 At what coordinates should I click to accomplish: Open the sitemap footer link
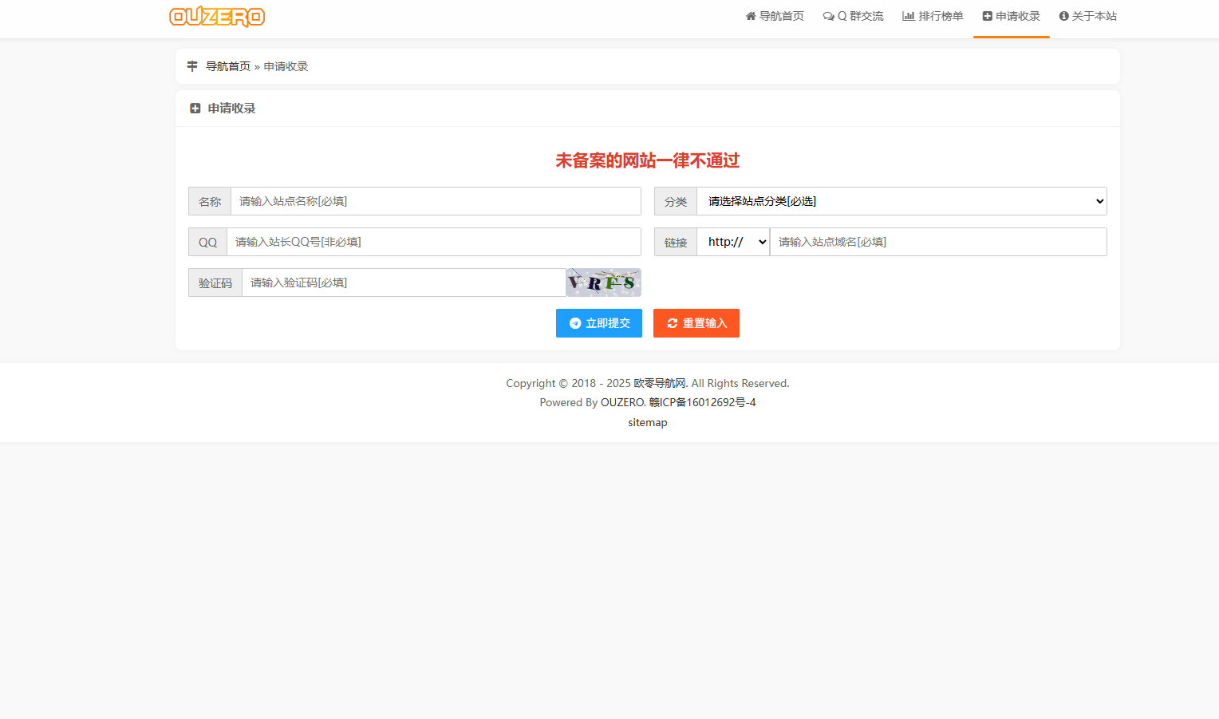647,422
